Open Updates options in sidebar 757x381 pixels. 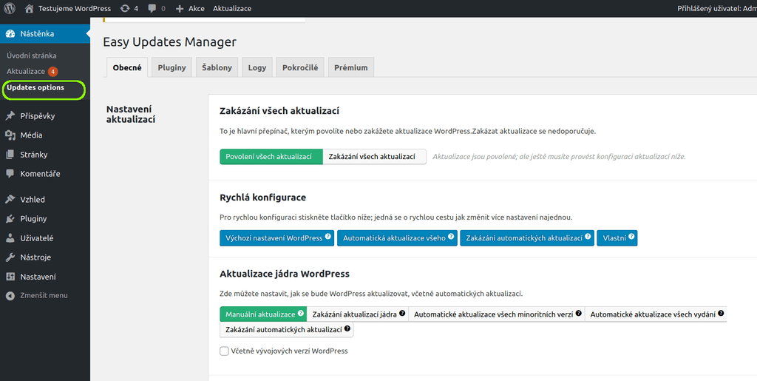tap(35, 87)
